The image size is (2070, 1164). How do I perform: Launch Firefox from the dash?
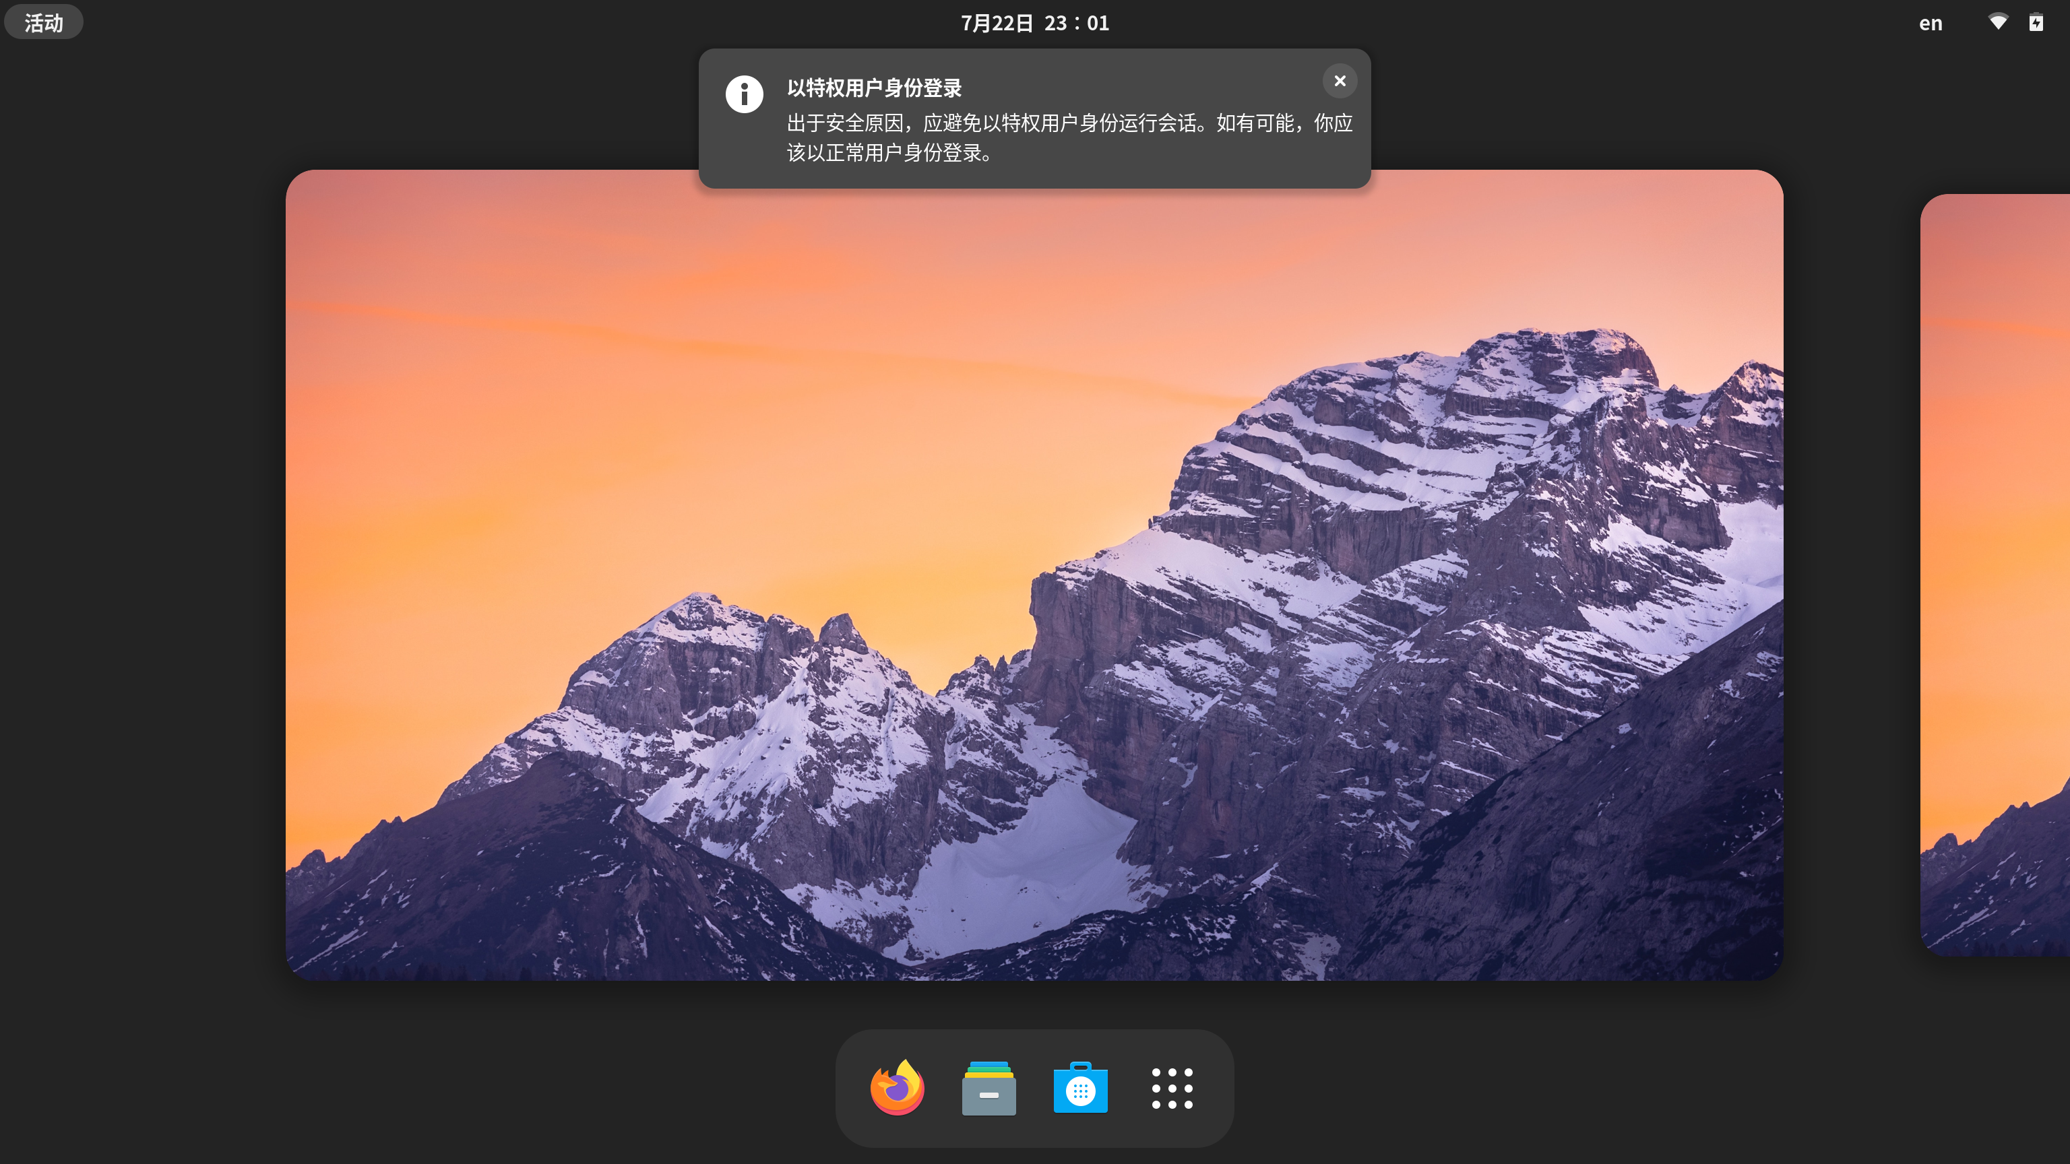pyautogui.click(x=897, y=1089)
